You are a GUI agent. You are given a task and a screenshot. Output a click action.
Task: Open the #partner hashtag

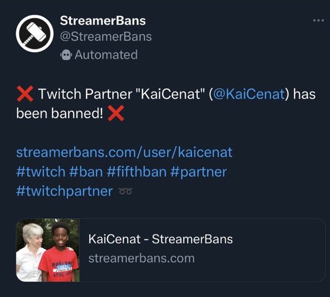pyautogui.click(x=198, y=172)
